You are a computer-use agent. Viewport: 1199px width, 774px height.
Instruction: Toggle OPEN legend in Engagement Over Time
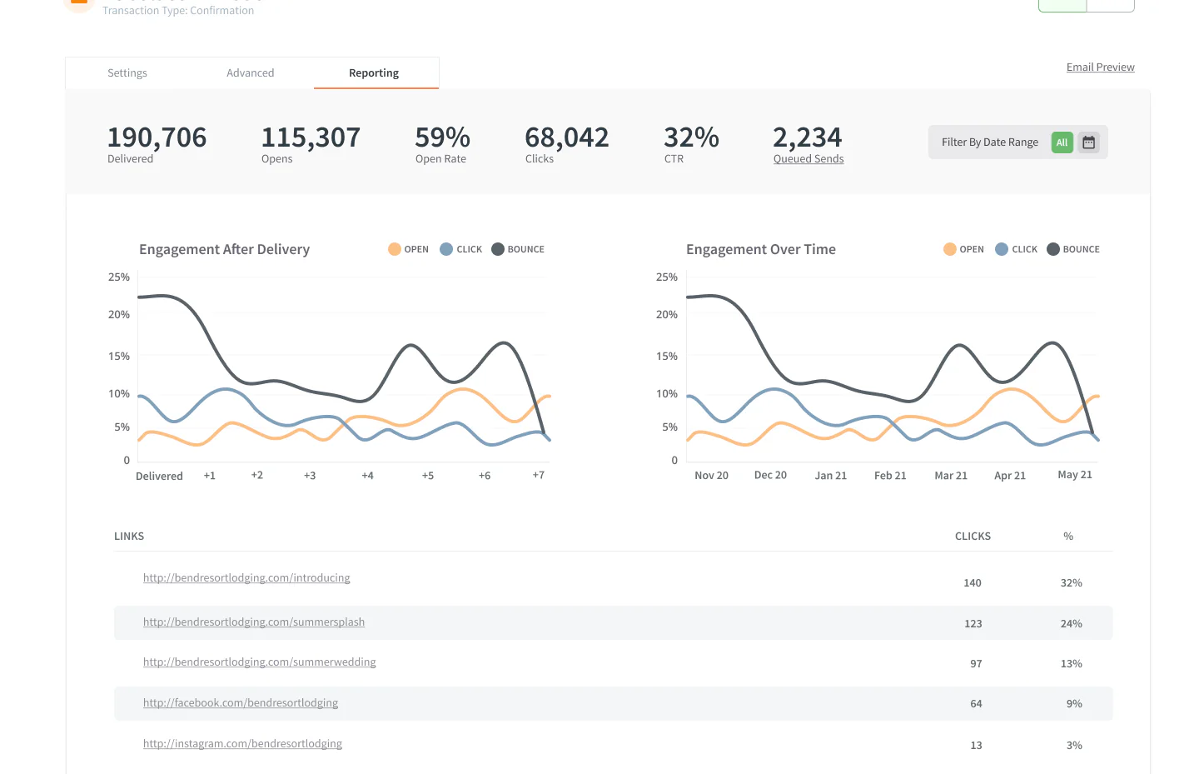pos(963,249)
